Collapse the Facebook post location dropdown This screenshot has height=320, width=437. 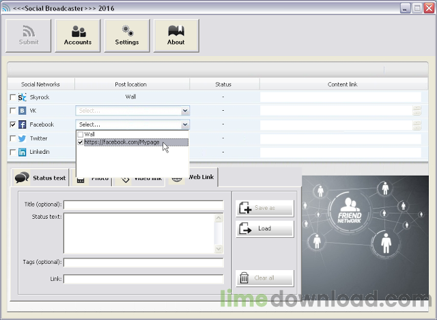(184, 124)
